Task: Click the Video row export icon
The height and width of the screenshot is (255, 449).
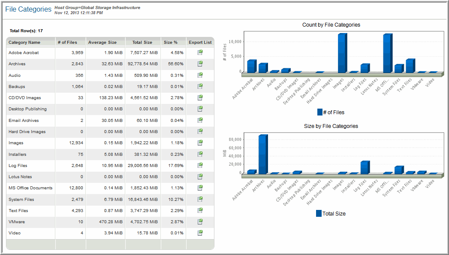Action: (200, 233)
